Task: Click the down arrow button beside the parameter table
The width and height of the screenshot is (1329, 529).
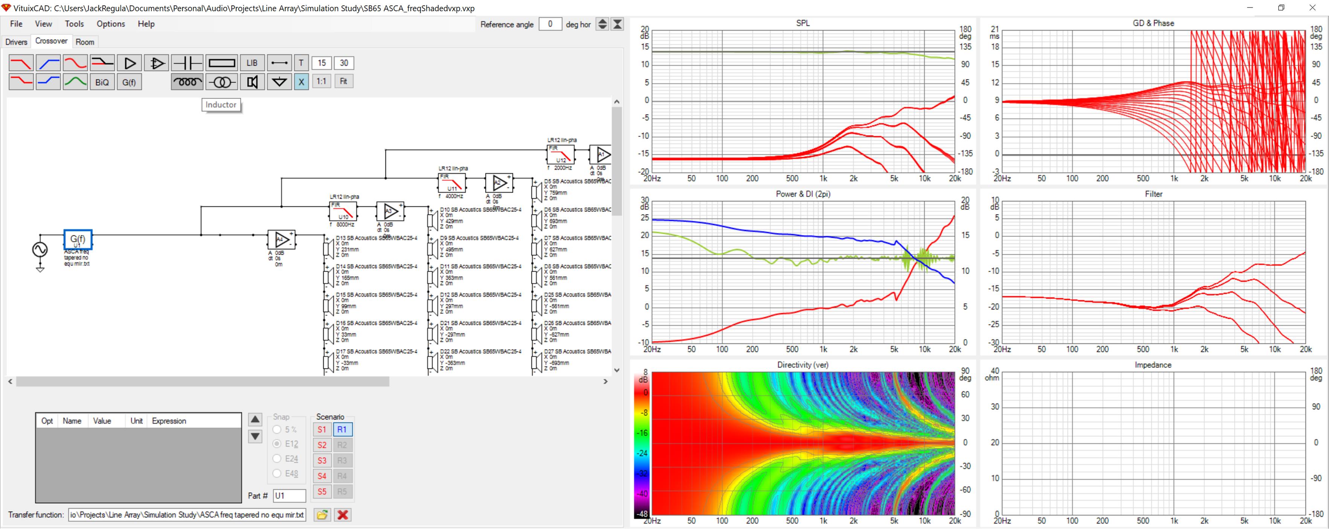Action: 255,437
